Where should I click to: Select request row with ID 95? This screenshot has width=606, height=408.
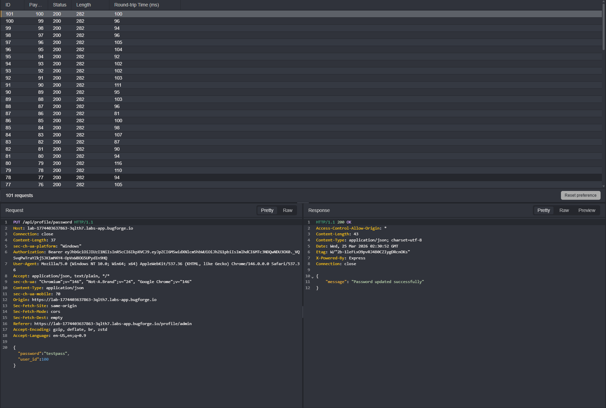301,57
